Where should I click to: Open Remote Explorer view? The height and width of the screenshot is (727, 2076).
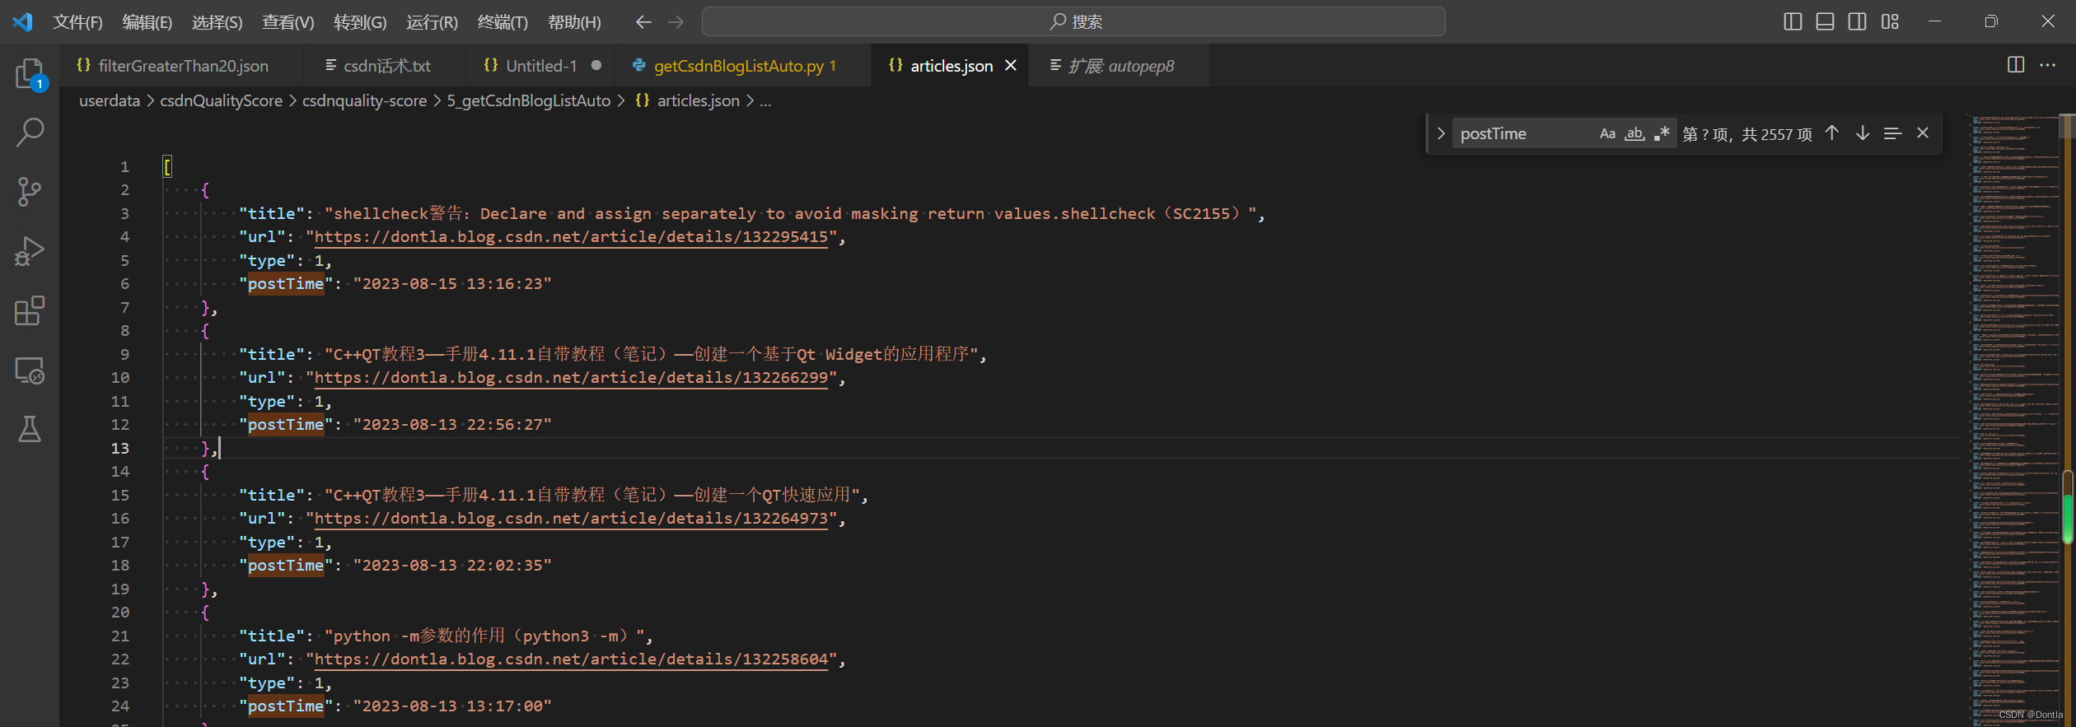click(x=30, y=370)
